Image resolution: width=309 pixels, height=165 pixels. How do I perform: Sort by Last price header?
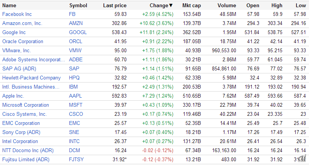click(115, 6)
